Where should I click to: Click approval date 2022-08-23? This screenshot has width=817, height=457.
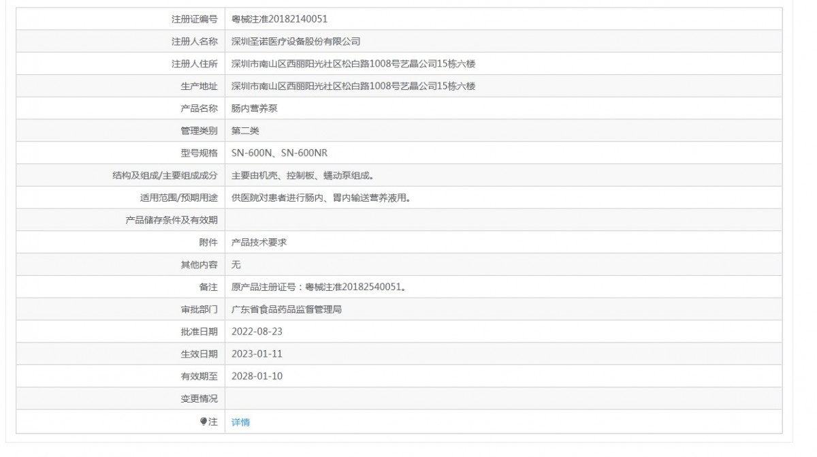(x=257, y=332)
